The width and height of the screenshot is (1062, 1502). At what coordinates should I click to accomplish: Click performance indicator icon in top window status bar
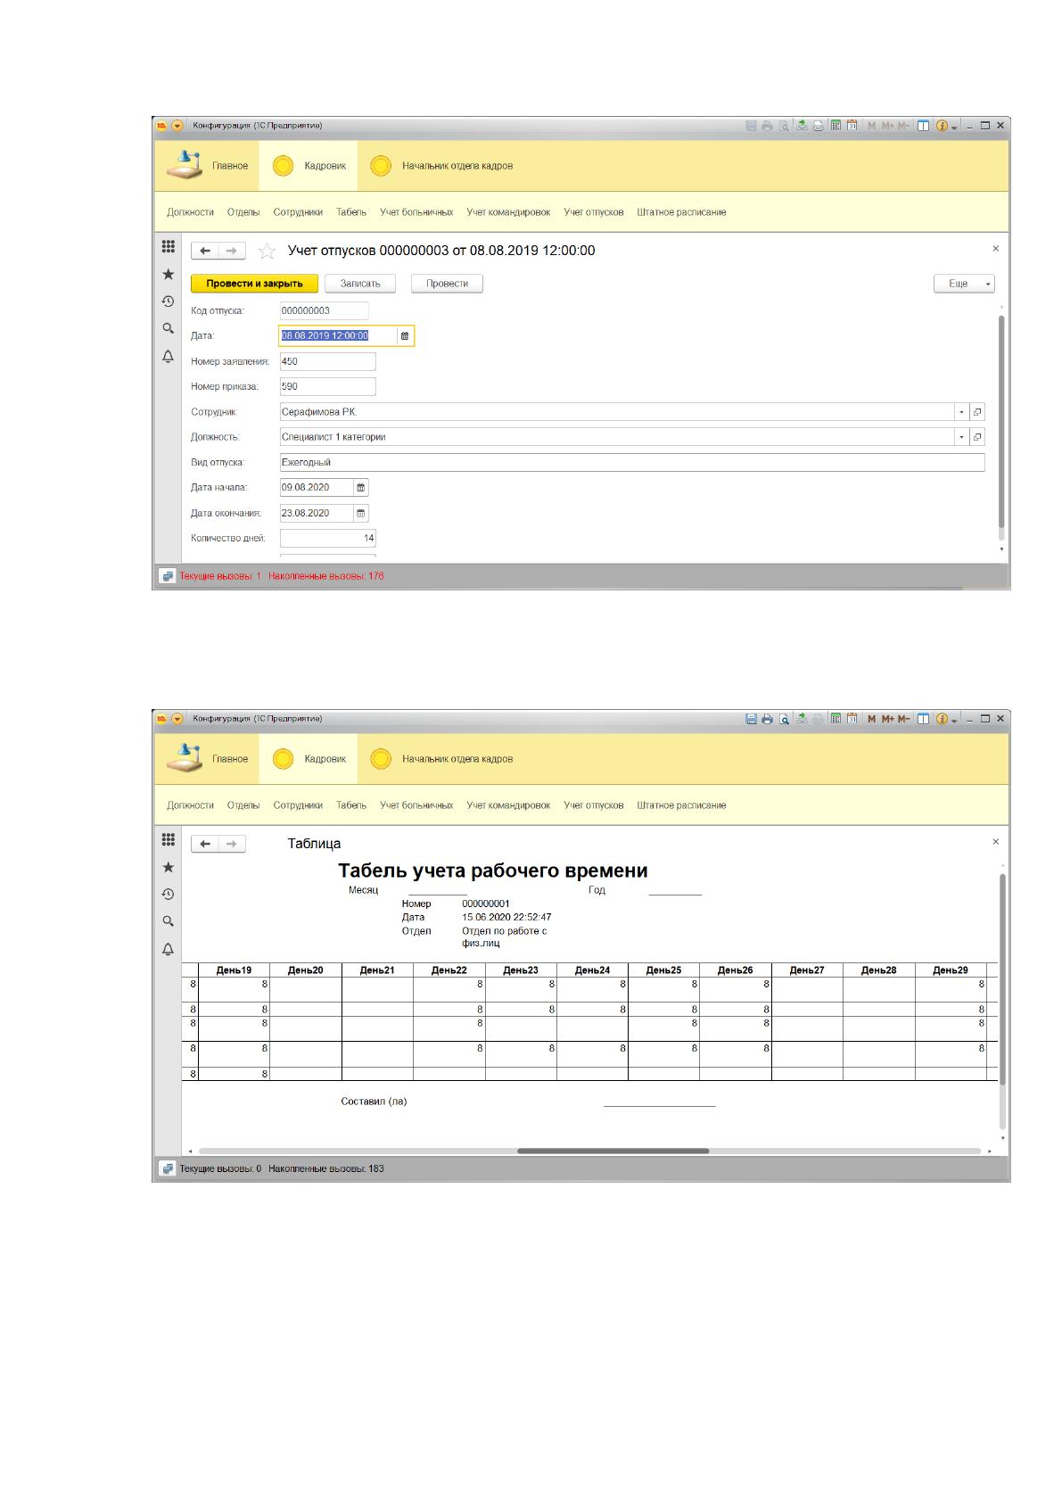(x=168, y=576)
